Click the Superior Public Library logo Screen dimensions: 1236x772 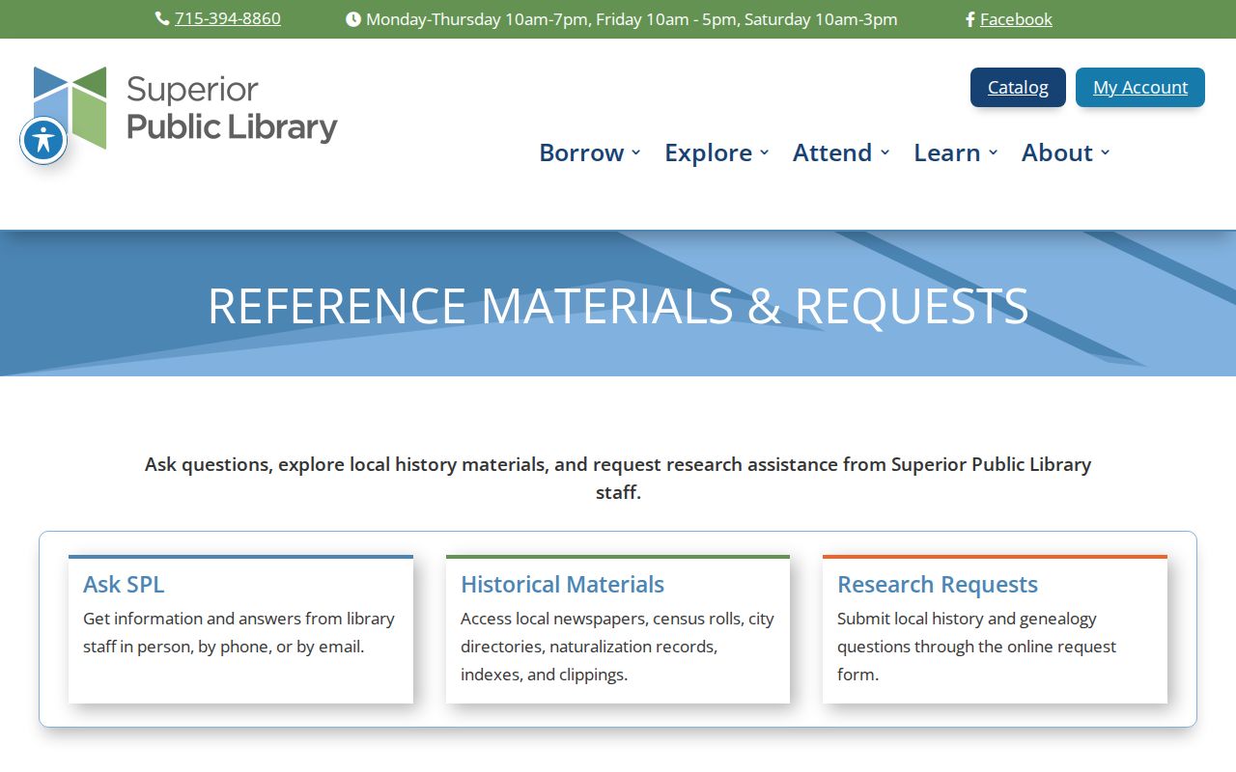click(x=185, y=108)
